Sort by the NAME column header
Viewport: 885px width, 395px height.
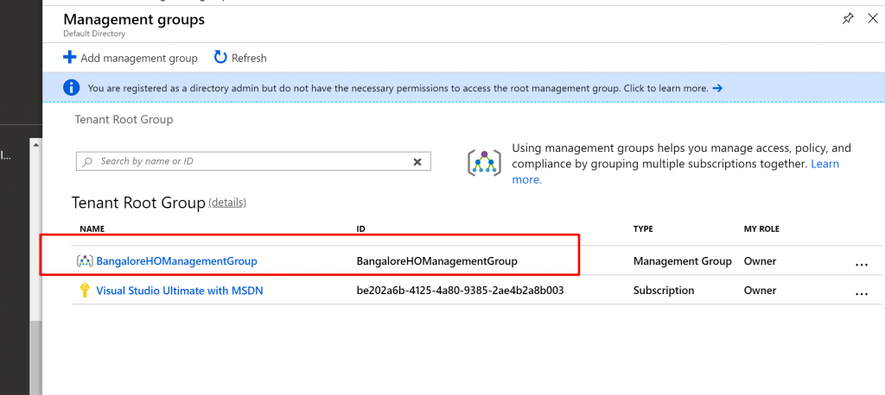(x=92, y=229)
